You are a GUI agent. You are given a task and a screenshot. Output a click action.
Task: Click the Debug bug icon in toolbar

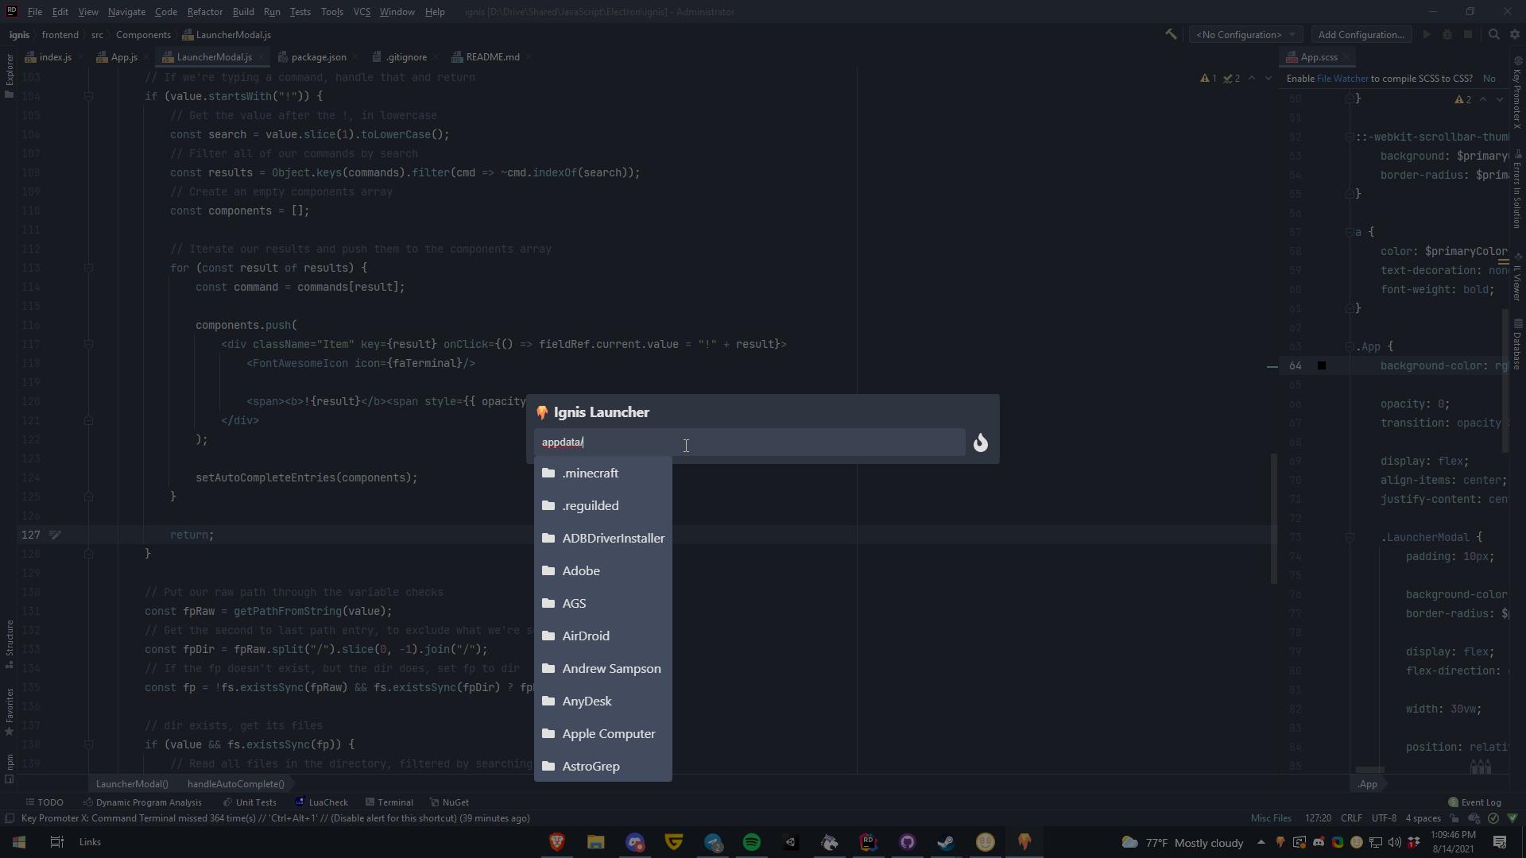coord(1447,35)
